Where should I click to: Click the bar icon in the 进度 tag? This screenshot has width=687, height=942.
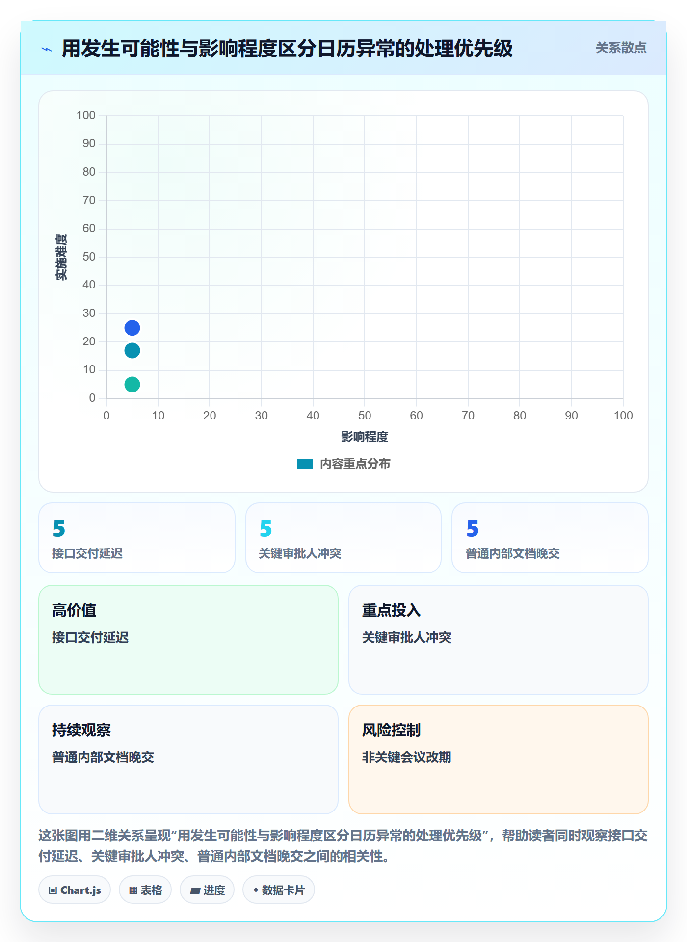[x=195, y=890]
